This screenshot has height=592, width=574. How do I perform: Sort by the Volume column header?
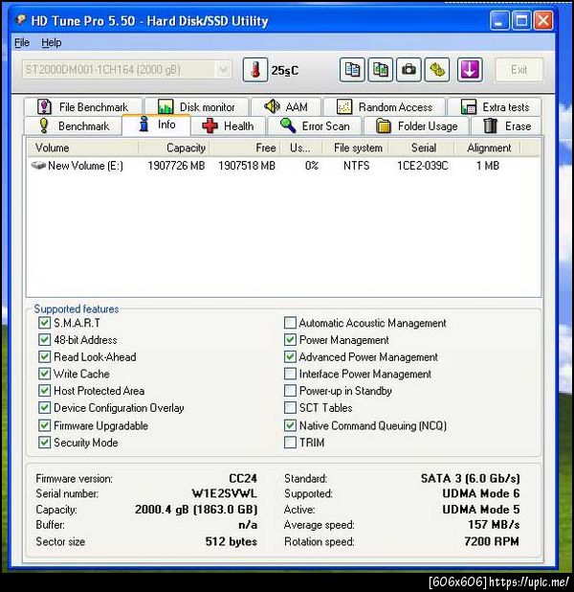pyautogui.click(x=83, y=148)
